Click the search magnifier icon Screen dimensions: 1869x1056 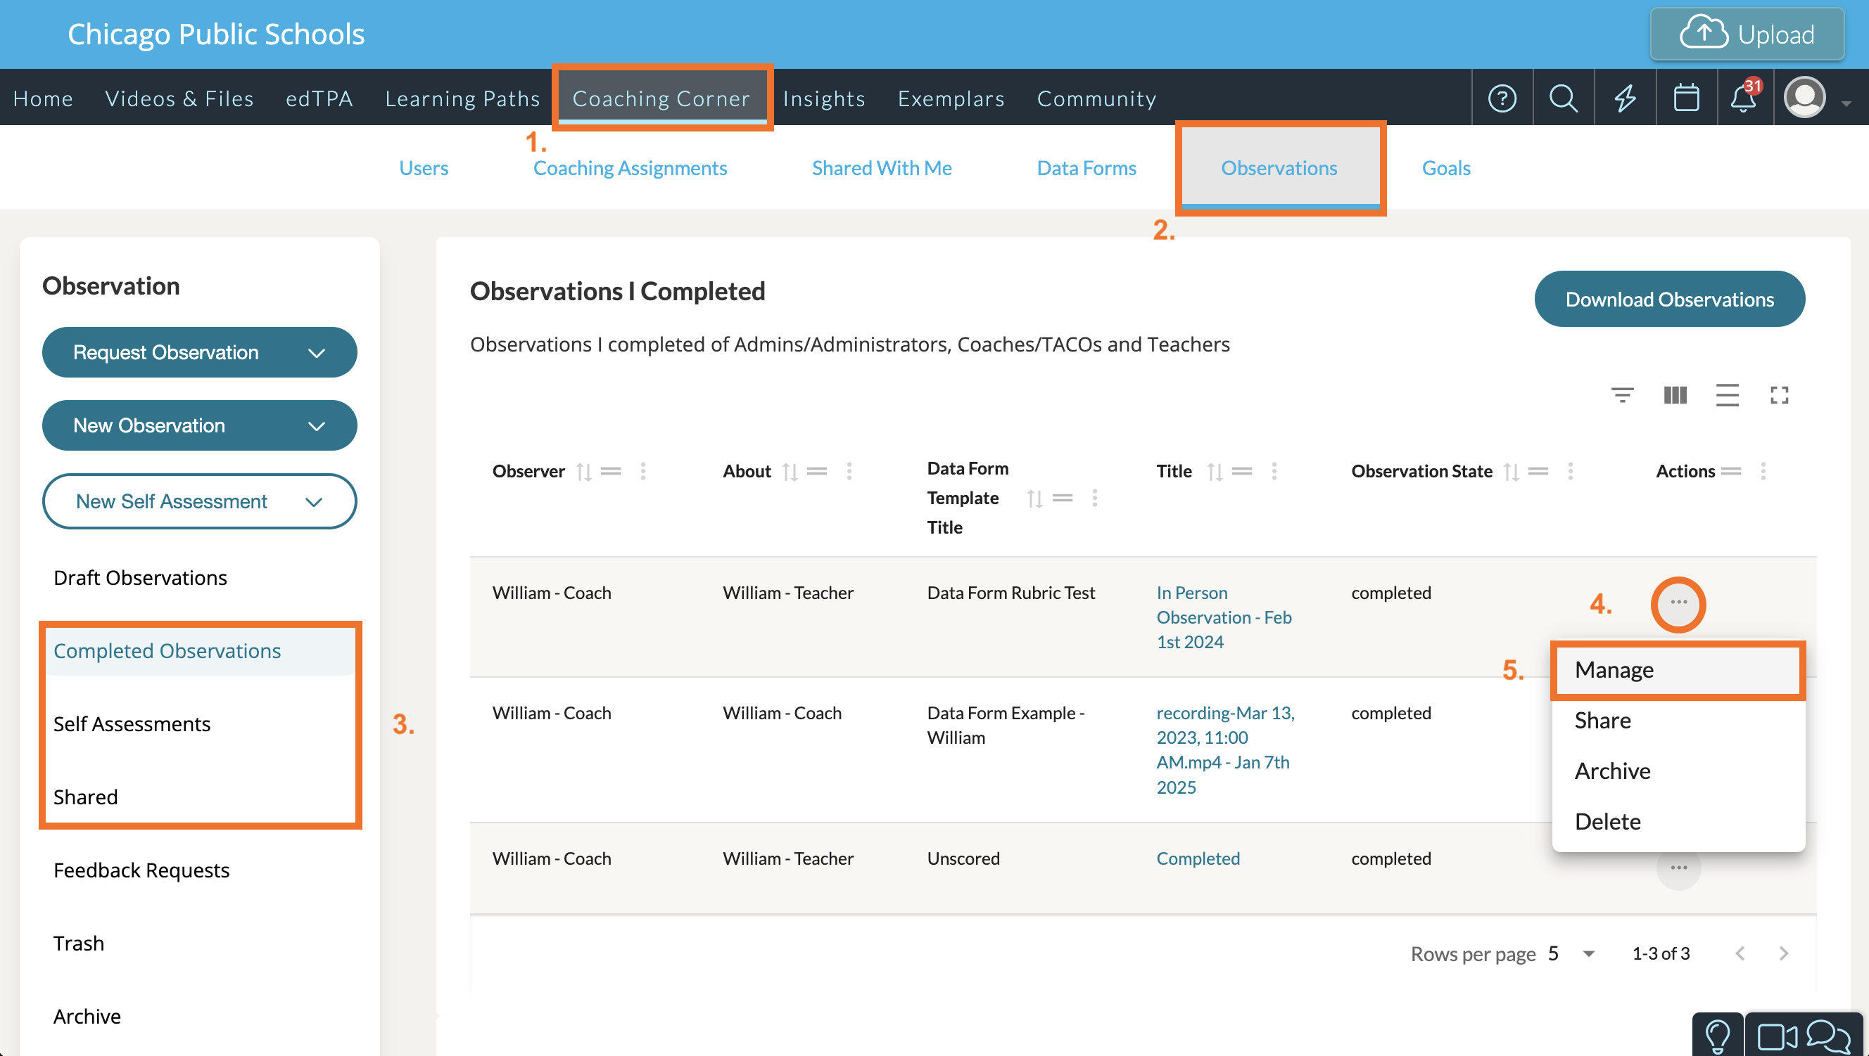(x=1563, y=98)
